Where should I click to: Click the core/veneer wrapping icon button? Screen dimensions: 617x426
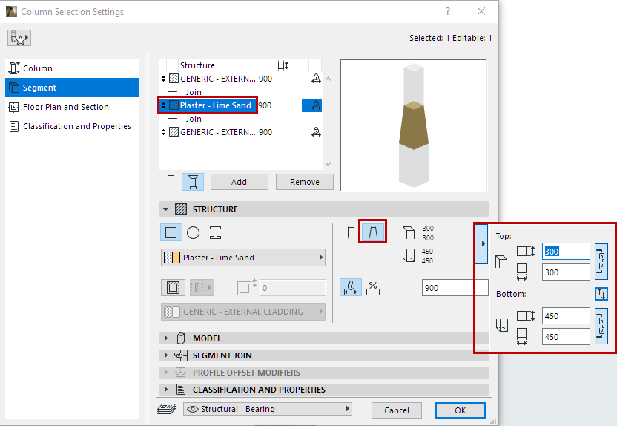click(173, 288)
